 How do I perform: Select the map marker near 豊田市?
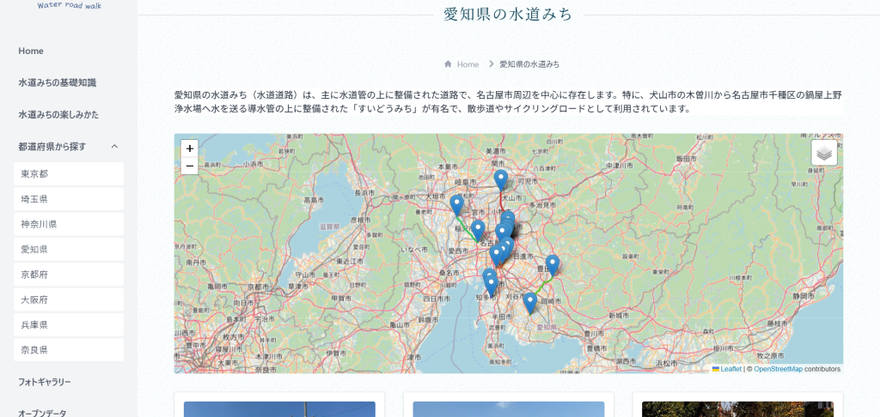553,264
